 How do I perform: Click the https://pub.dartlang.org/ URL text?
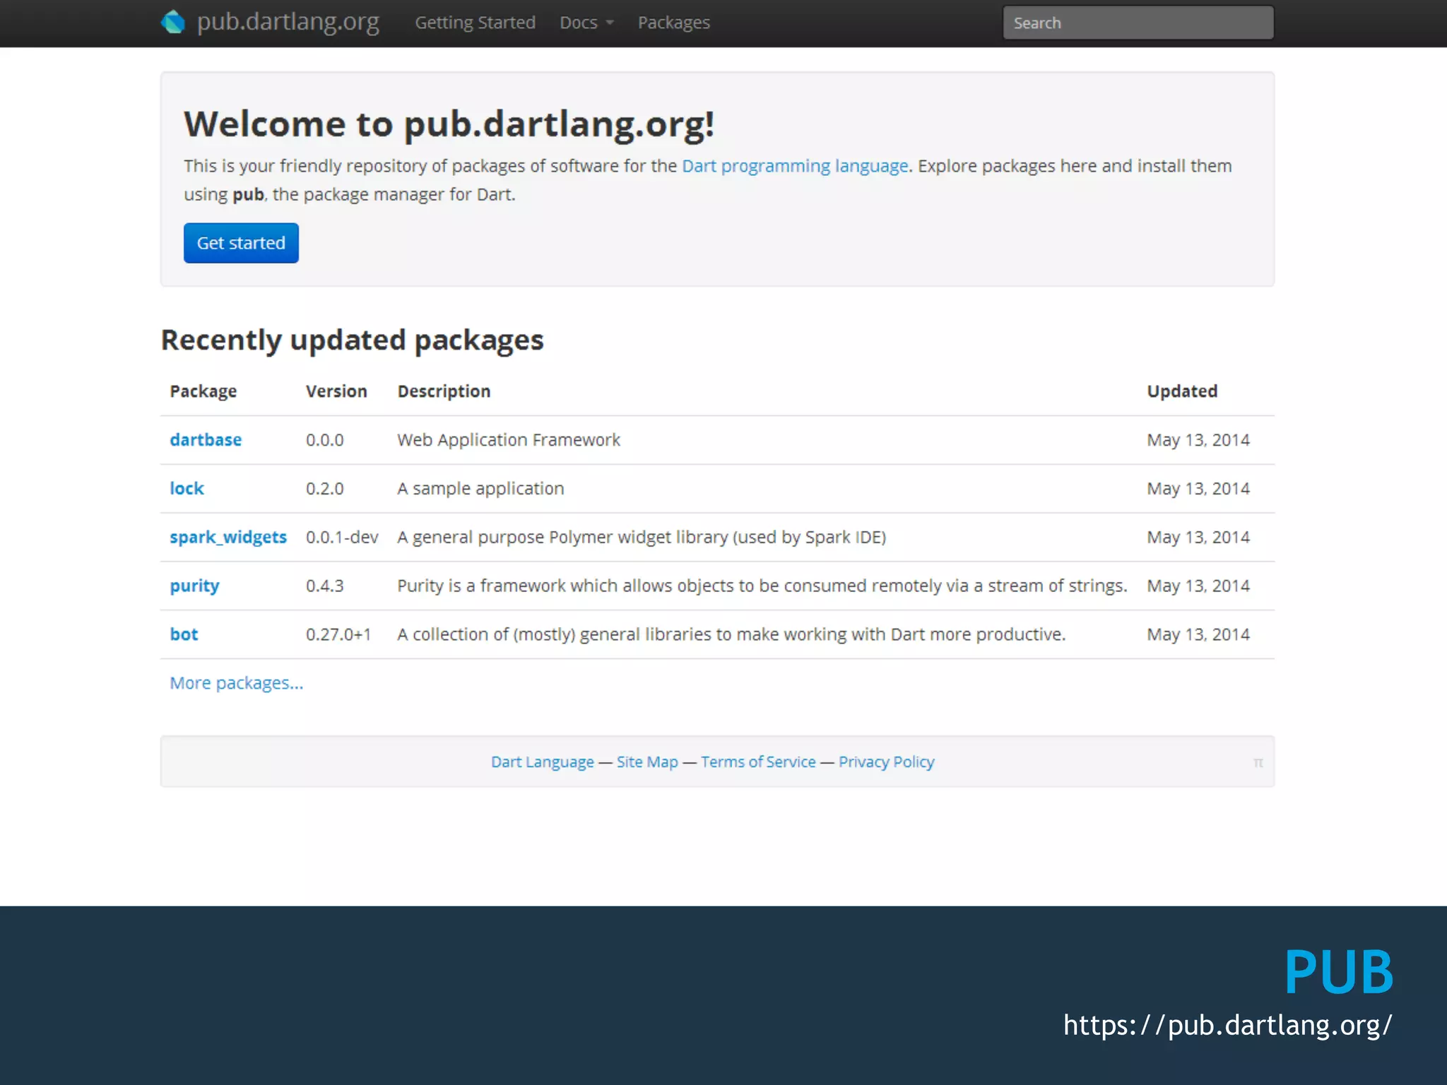pos(1228,1025)
